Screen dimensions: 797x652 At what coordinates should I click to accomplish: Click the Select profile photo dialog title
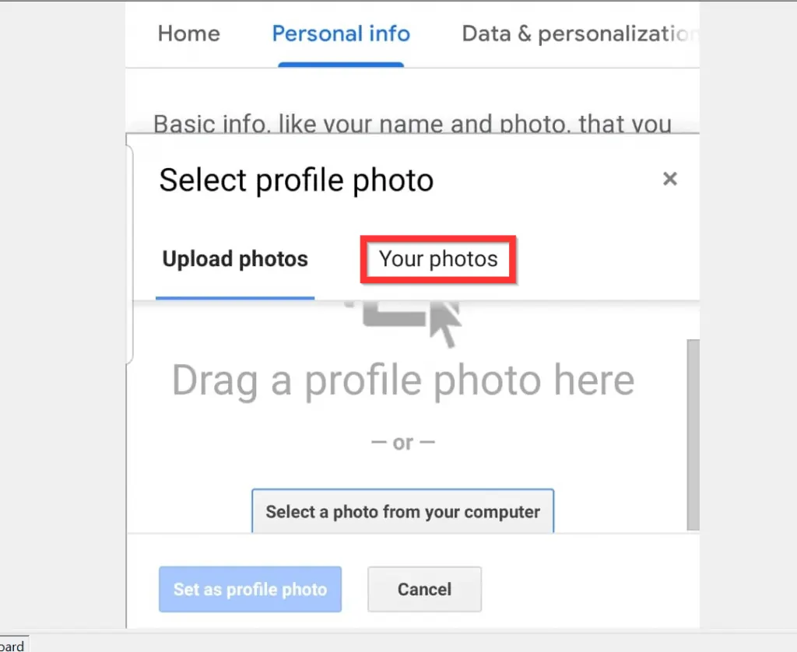(296, 180)
